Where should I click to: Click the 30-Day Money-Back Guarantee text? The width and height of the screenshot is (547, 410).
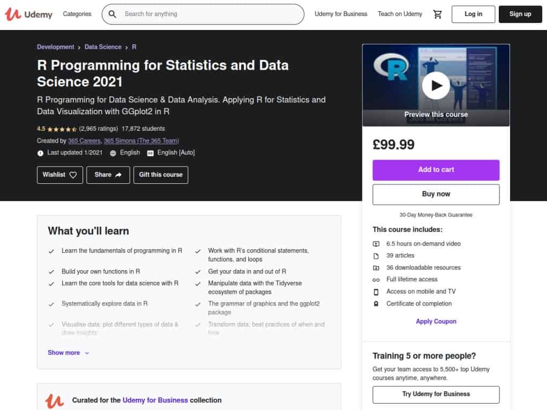tap(435, 215)
